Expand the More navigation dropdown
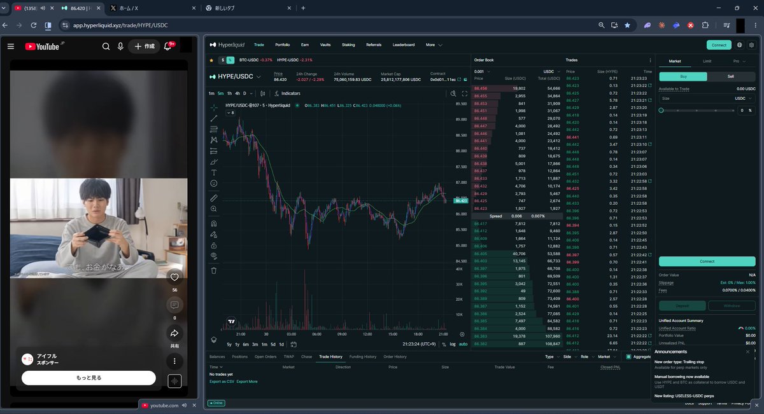This screenshot has height=414, width=764. pos(434,45)
